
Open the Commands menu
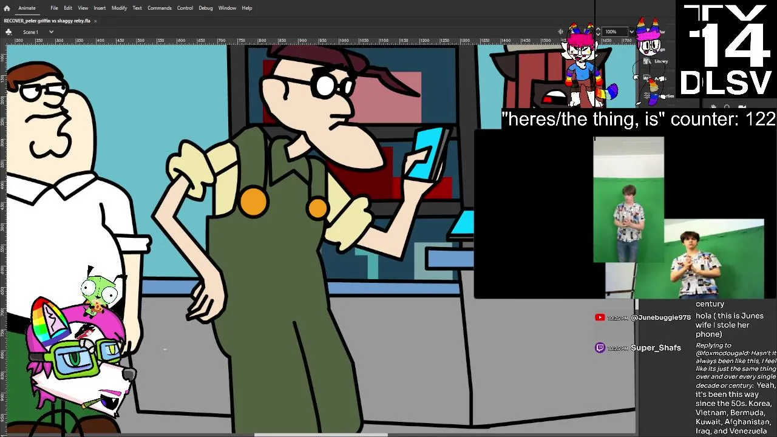coord(159,8)
